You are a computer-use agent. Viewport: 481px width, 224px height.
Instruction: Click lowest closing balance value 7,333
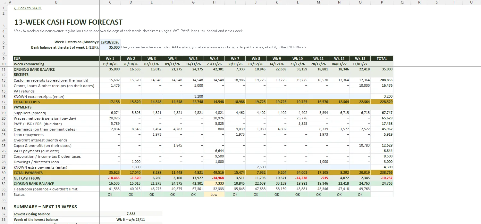(131, 214)
